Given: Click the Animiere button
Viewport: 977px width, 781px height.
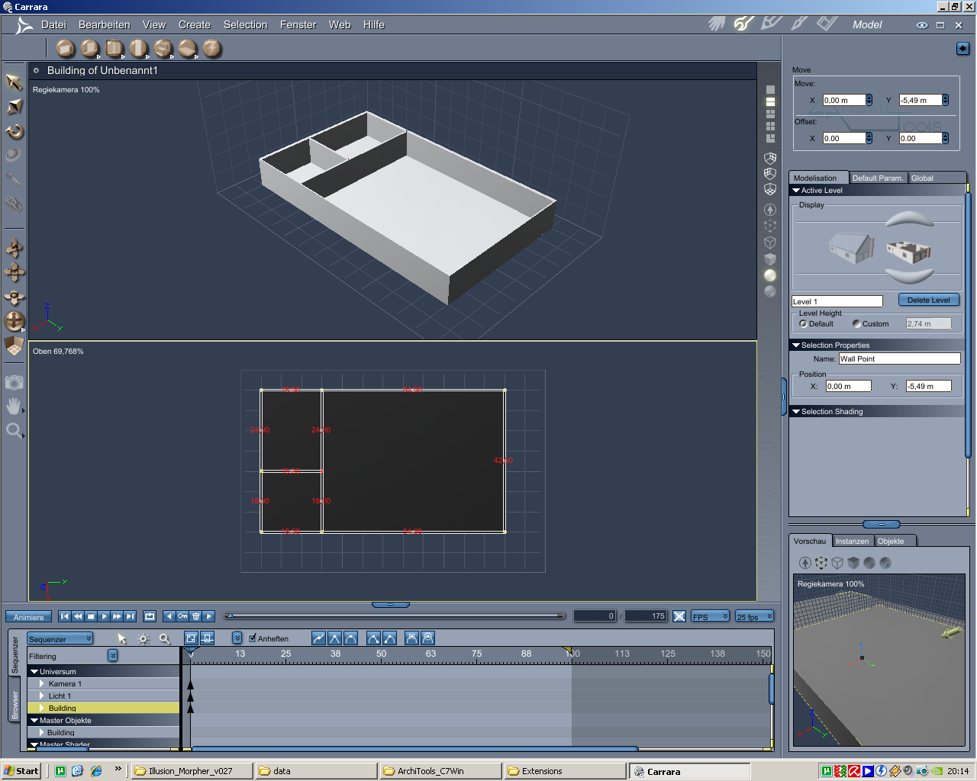Looking at the screenshot, I should click(x=28, y=617).
